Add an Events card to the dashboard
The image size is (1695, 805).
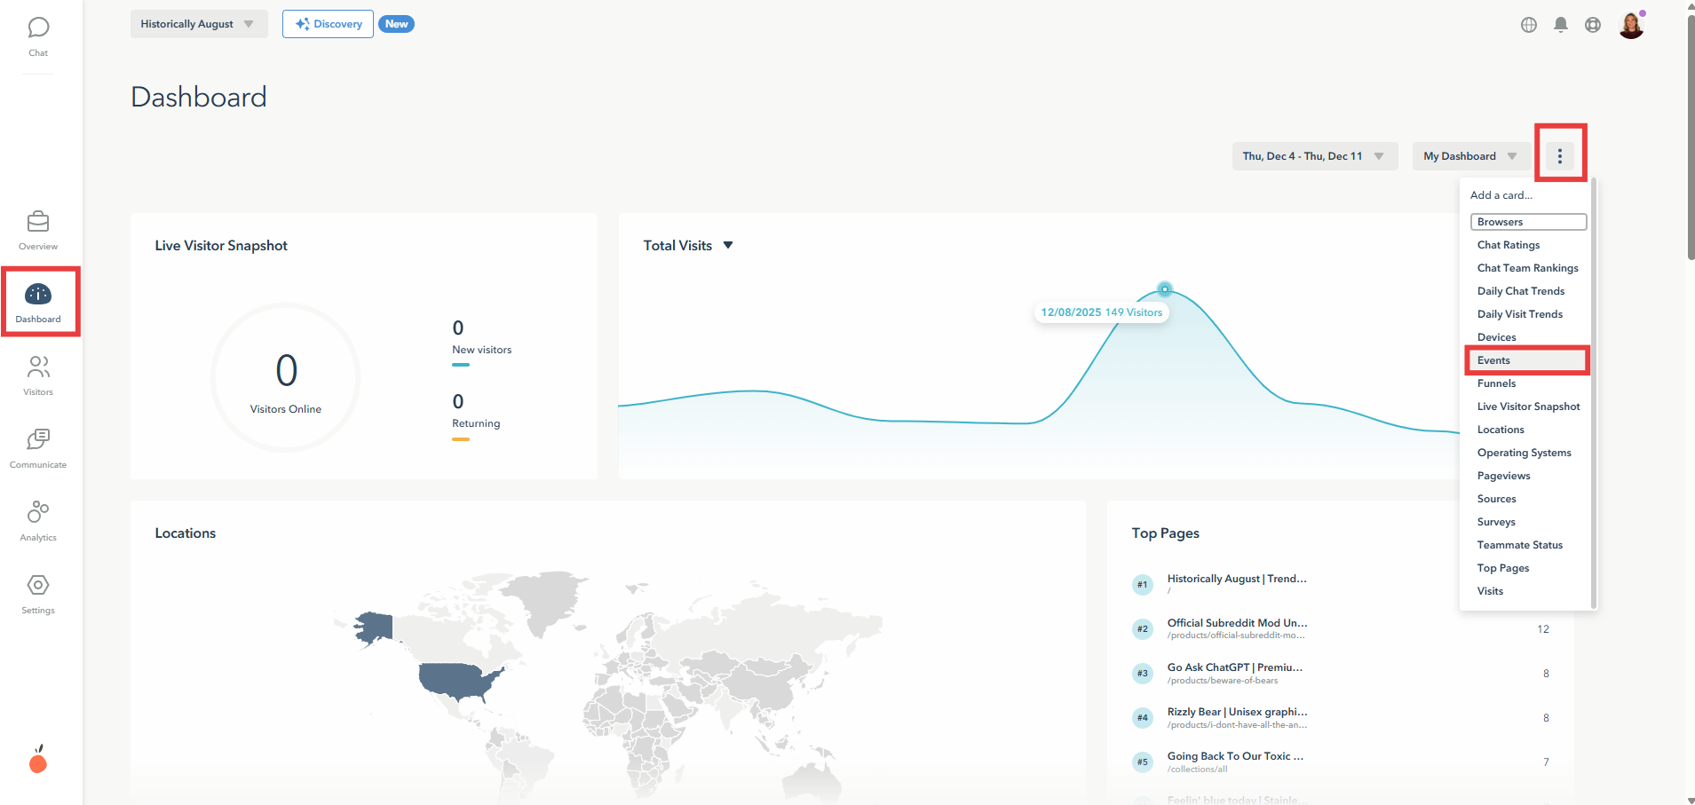coord(1494,359)
